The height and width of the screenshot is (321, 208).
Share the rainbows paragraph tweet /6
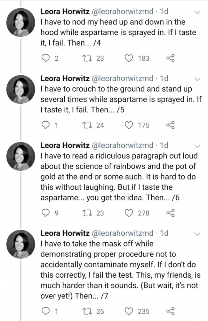tap(170, 213)
